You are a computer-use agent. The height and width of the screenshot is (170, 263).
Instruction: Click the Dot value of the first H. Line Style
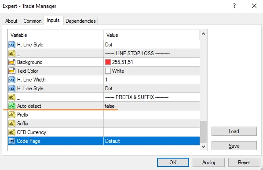109,45
